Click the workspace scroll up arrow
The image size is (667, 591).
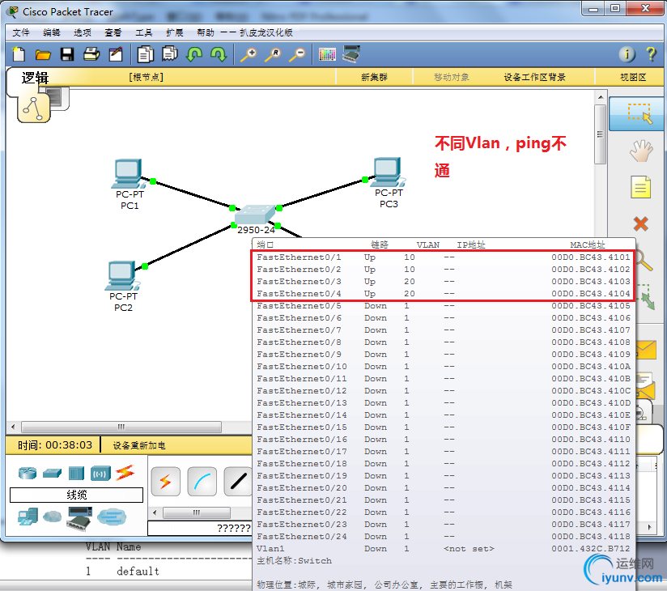[x=600, y=97]
